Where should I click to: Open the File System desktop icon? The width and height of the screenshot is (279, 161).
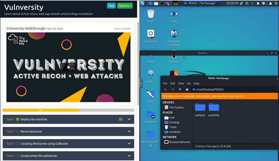150,36
